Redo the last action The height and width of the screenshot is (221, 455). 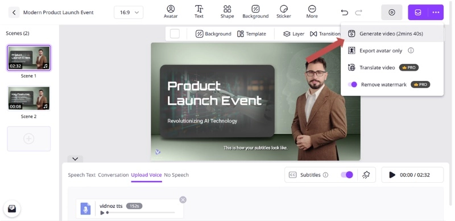coord(359,13)
